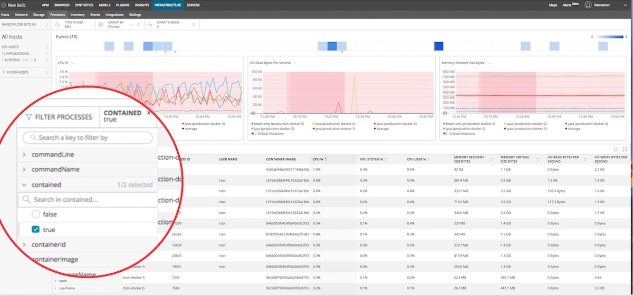Open 17 Applications list
Screen dimensions: 633x296
(25, 54)
